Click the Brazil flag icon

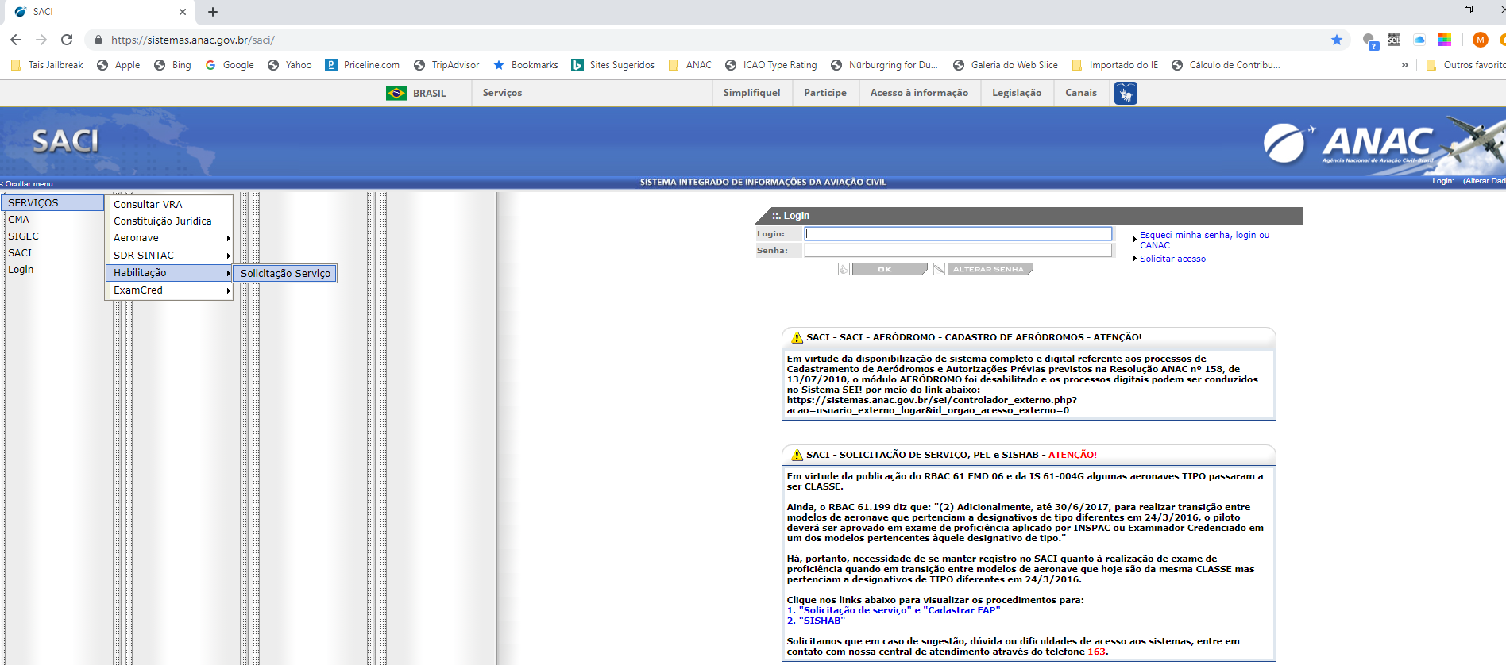click(396, 94)
